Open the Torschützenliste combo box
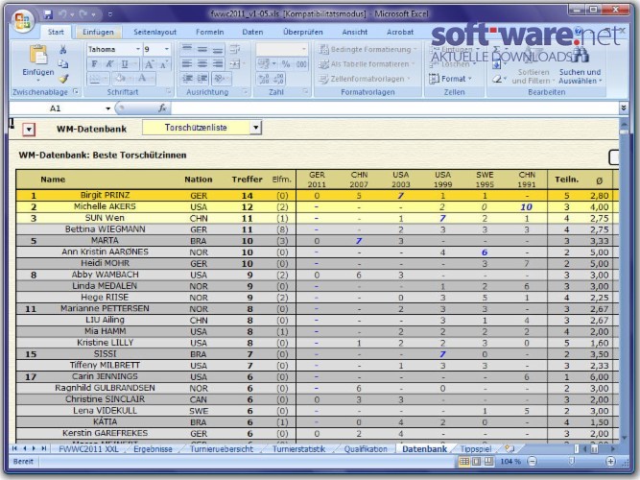This screenshot has width=640, height=480. pos(255,128)
